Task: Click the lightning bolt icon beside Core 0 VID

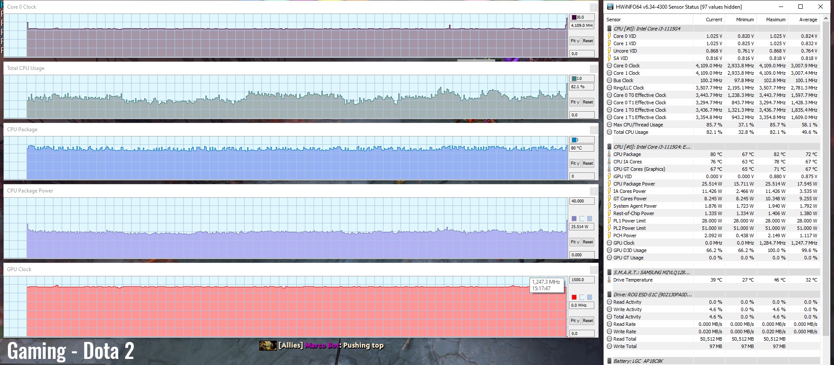Action: pyautogui.click(x=609, y=36)
